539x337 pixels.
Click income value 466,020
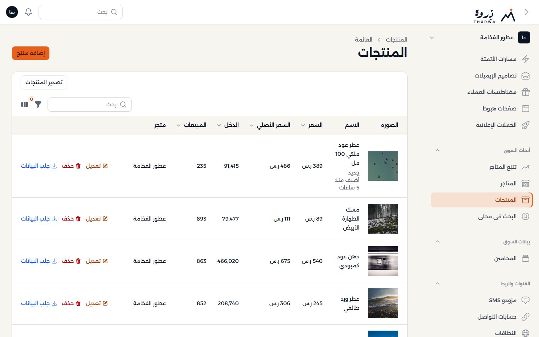click(x=228, y=261)
